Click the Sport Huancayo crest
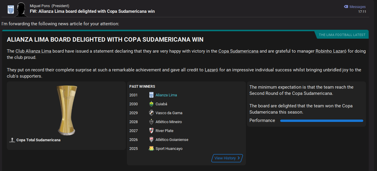The height and width of the screenshot is (171, 377). click(151, 149)
